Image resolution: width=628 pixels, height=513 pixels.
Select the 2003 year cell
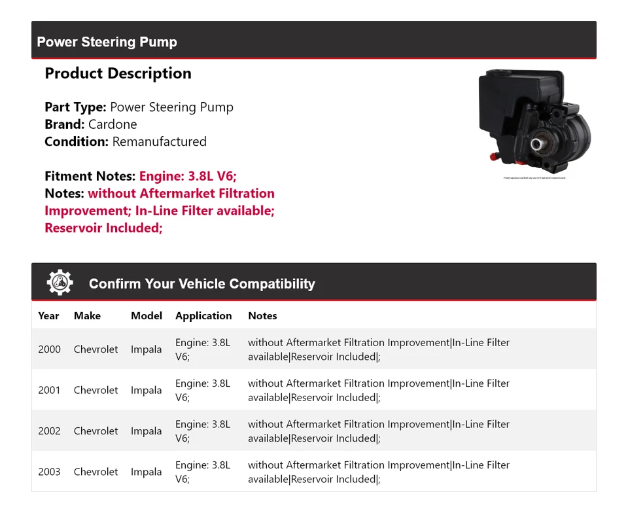49,472
